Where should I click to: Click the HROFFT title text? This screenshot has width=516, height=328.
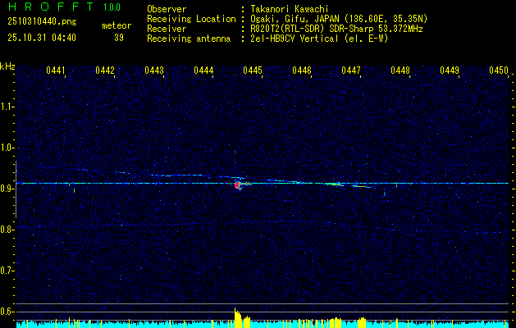coord(46,7)
